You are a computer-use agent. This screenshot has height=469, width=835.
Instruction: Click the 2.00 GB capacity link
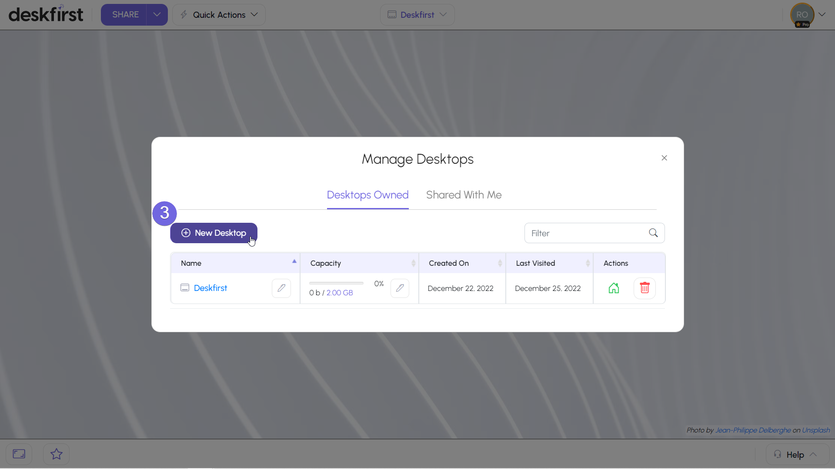click(340, 293)
